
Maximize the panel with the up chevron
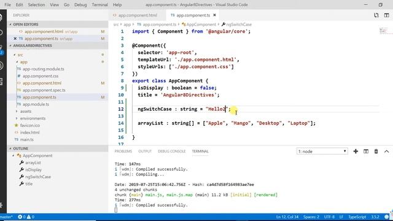click(386, 152)
